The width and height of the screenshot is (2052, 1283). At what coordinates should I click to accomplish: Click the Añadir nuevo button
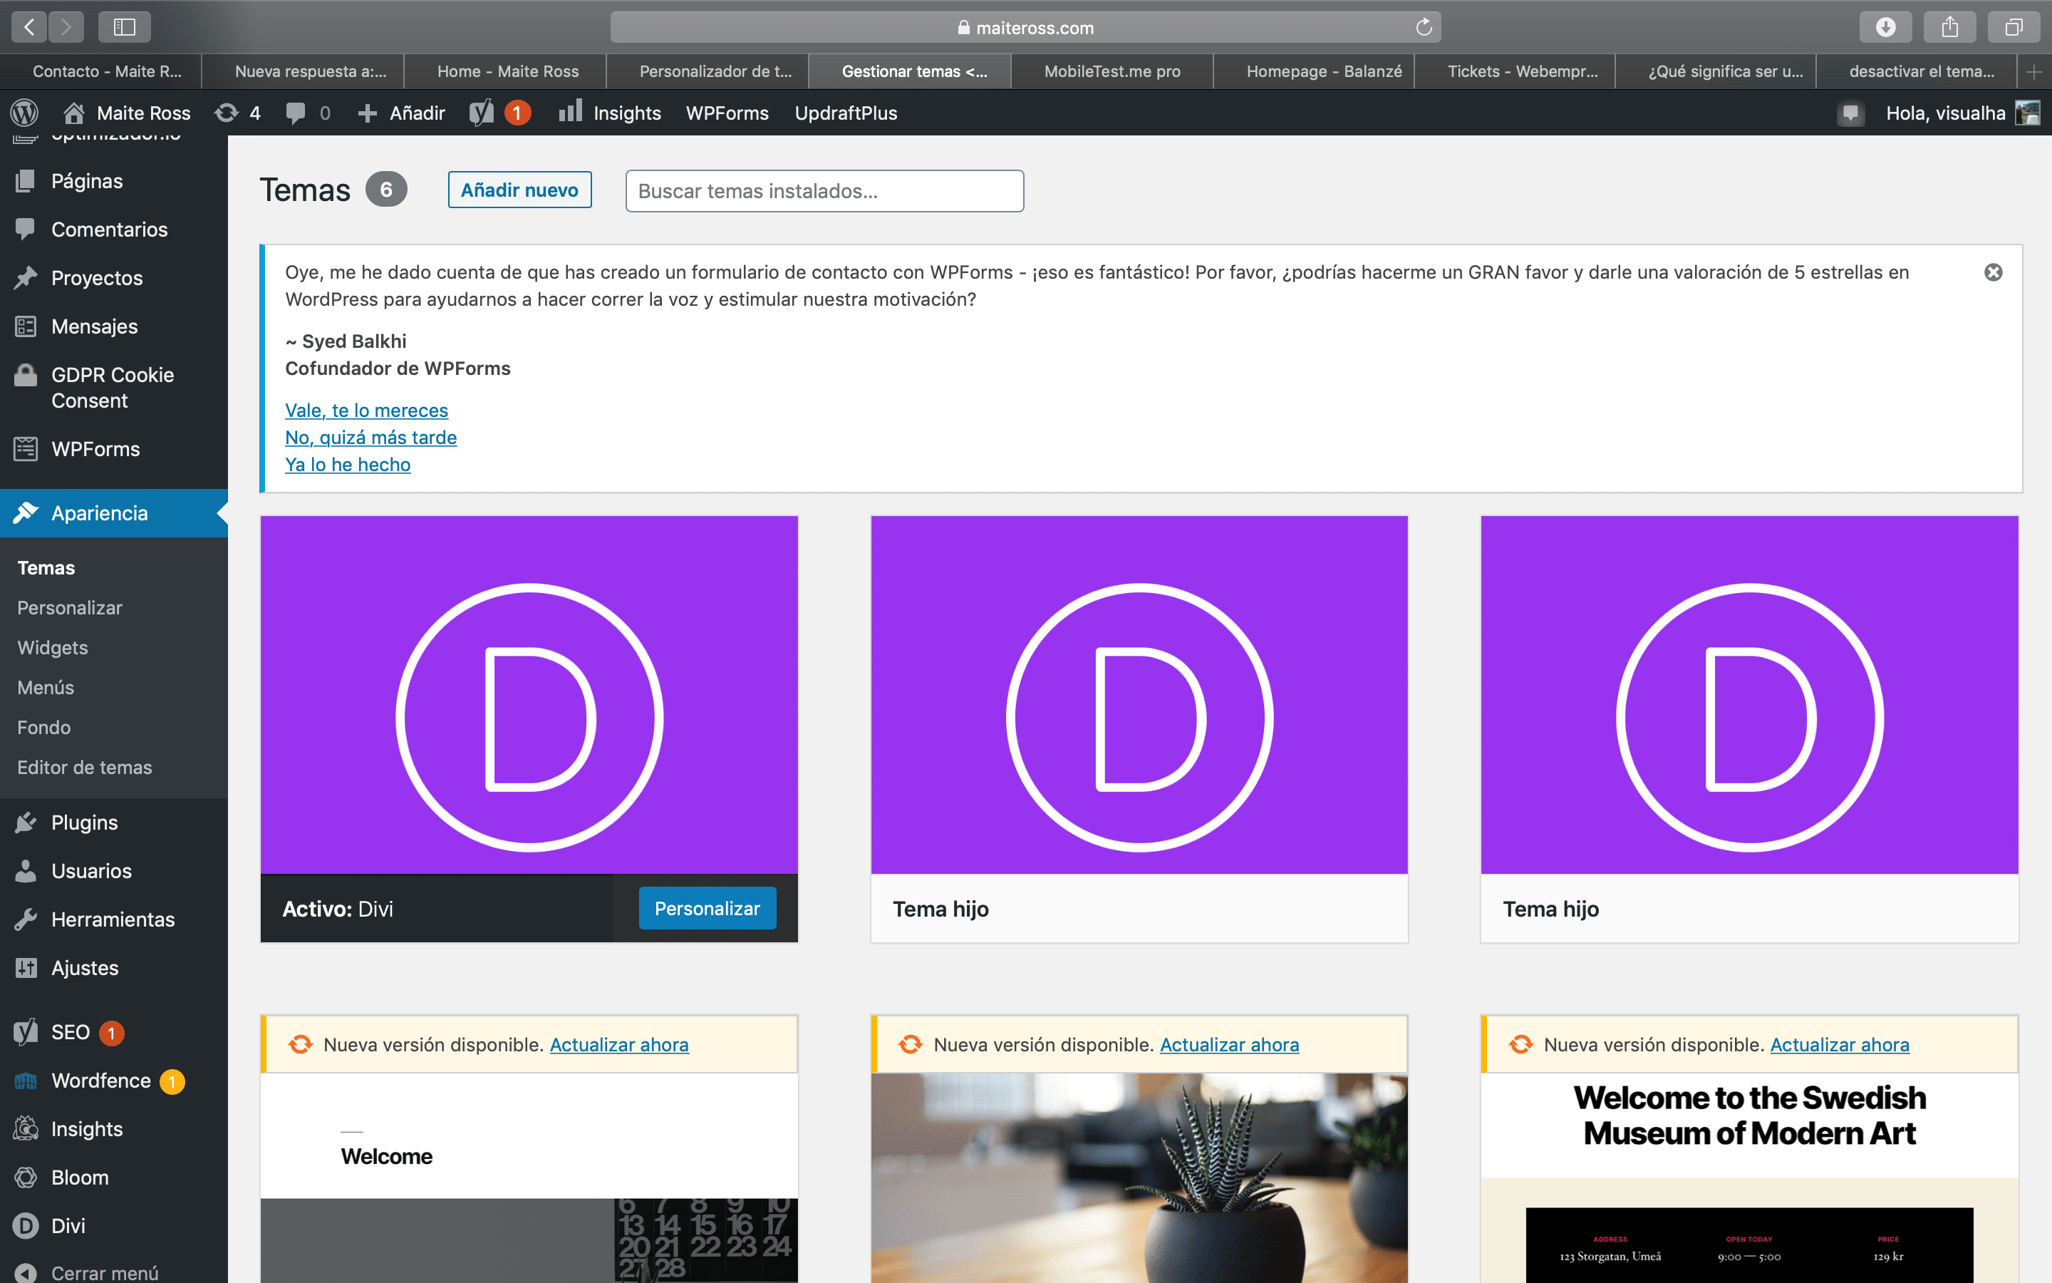(520, 190)
